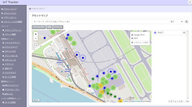Click the green cluster marker labeled 4
Viewport: 192px width, 107px height.
click(x=115, y=77)
